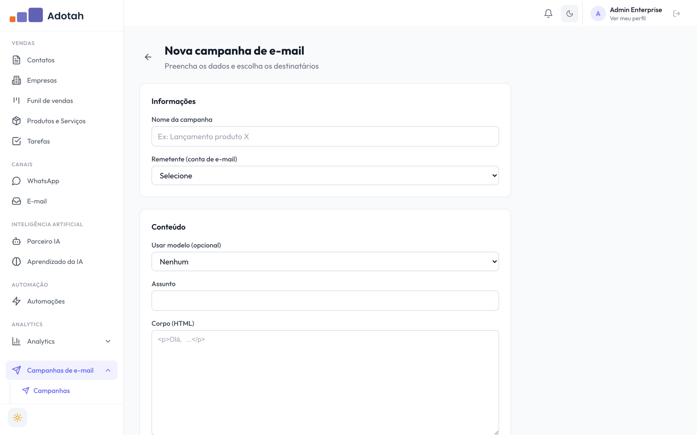The width and height of the screenshot is (697, 435).
Task: Open Produtos e Serviços page
Action: tap(62, 121)
